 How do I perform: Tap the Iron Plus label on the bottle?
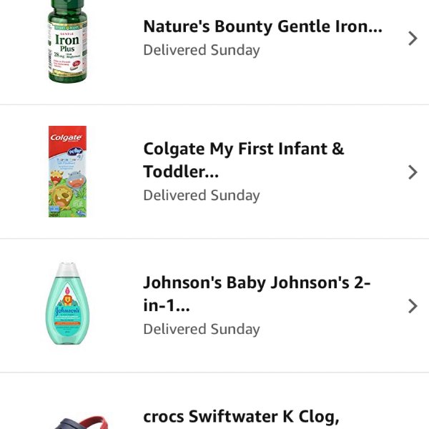coord(67,43)
